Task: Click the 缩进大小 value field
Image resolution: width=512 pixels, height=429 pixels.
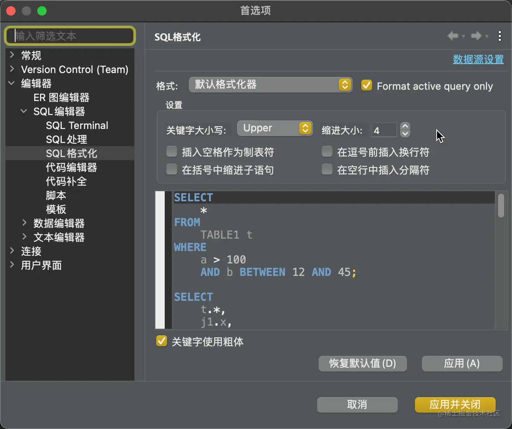Action: point(384,130)
